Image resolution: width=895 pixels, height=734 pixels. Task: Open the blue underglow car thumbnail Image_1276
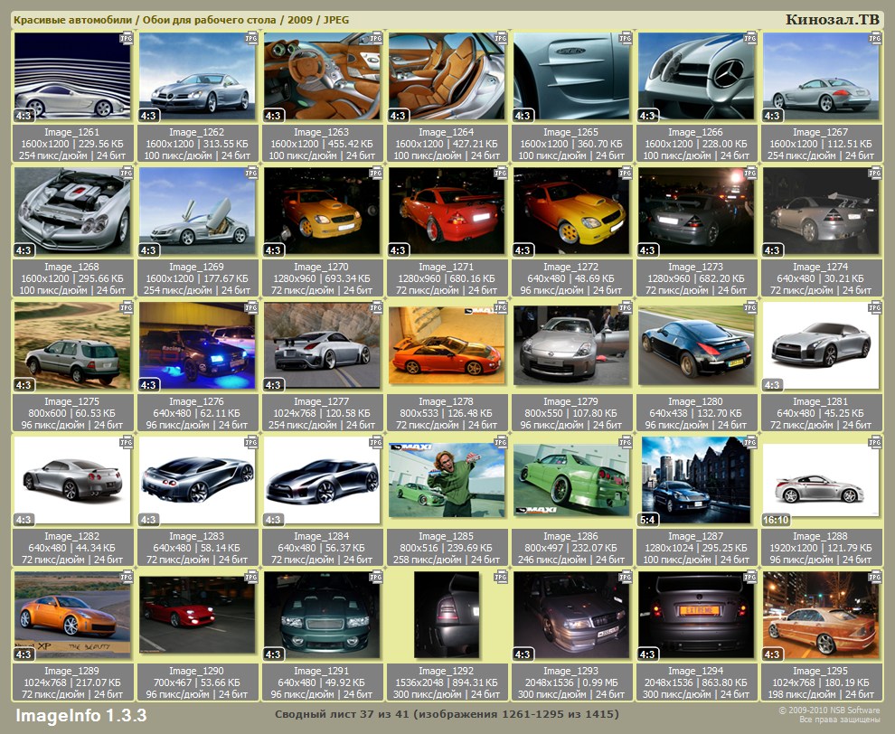tap(196, 345)
